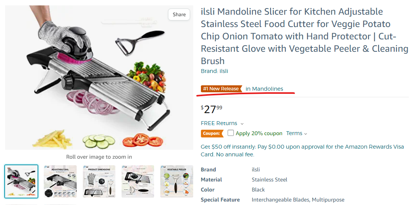This screenshot has height=205, width=415.
Task: Click the 'Roll over image to zoom in' text
Action: click(x=99, y=157)
